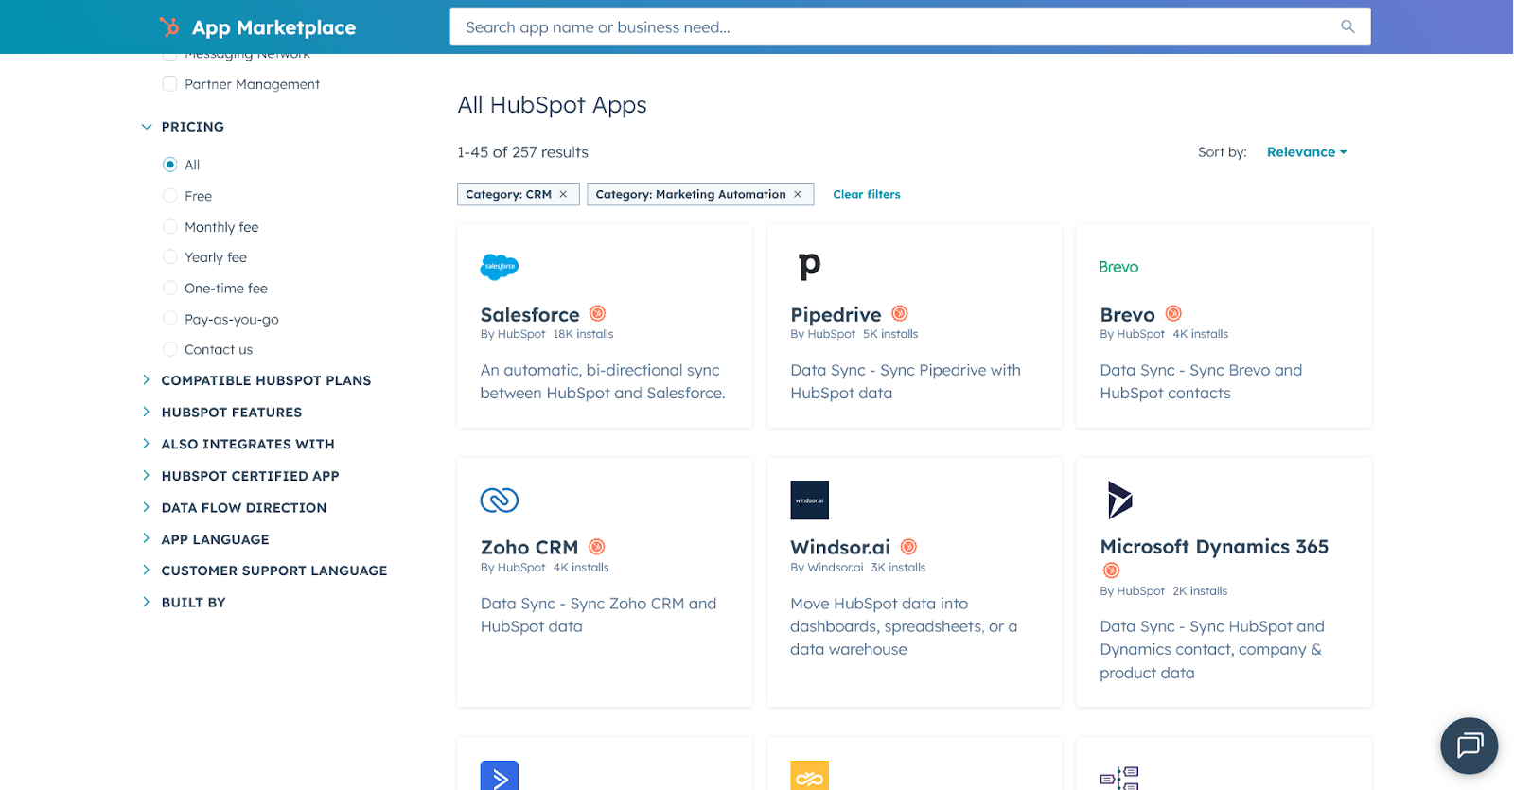Click the Zoho CRM link logo
The image size is (1514, 790).
[500, 500]
